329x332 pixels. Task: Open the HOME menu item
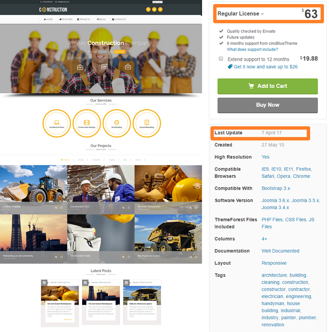(48, 19)
